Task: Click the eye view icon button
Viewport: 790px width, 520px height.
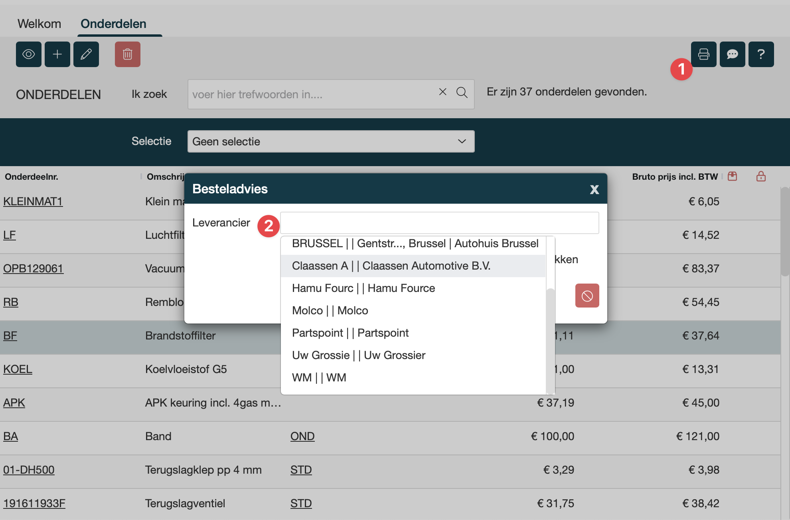Action: tap(29, 54)
